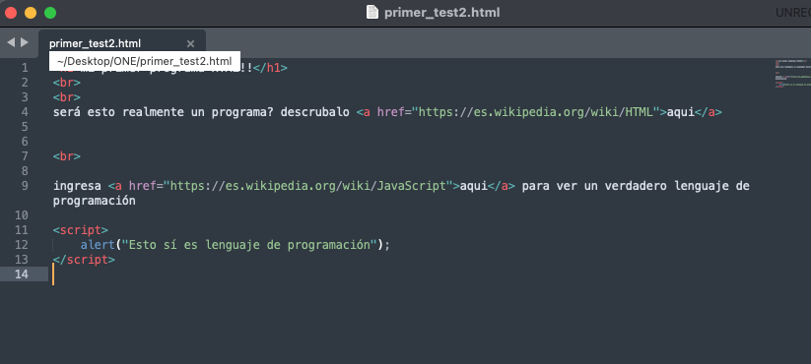811x364 pixels.
Task: Click line number 10 in gutter
Action: click(22, 214)
